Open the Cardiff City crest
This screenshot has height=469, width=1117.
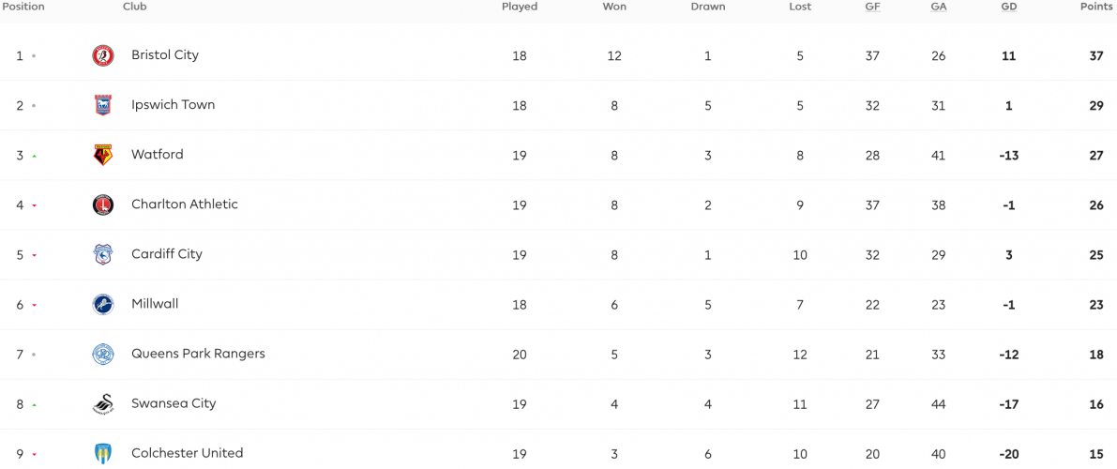(x=103, y=254)
